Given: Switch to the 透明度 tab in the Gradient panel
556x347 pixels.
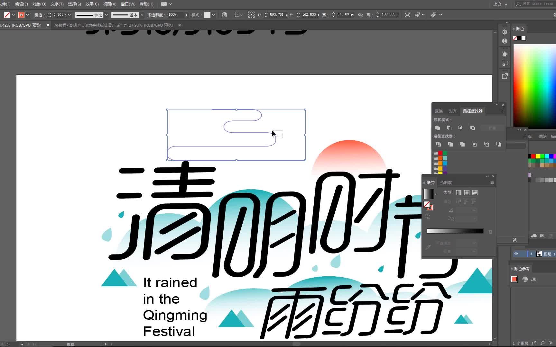Looking at the screenshot, I should pos(446,182).
